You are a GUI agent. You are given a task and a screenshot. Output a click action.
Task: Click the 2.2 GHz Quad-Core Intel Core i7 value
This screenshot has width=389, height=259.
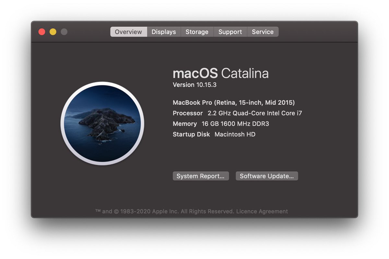(255, 113)
